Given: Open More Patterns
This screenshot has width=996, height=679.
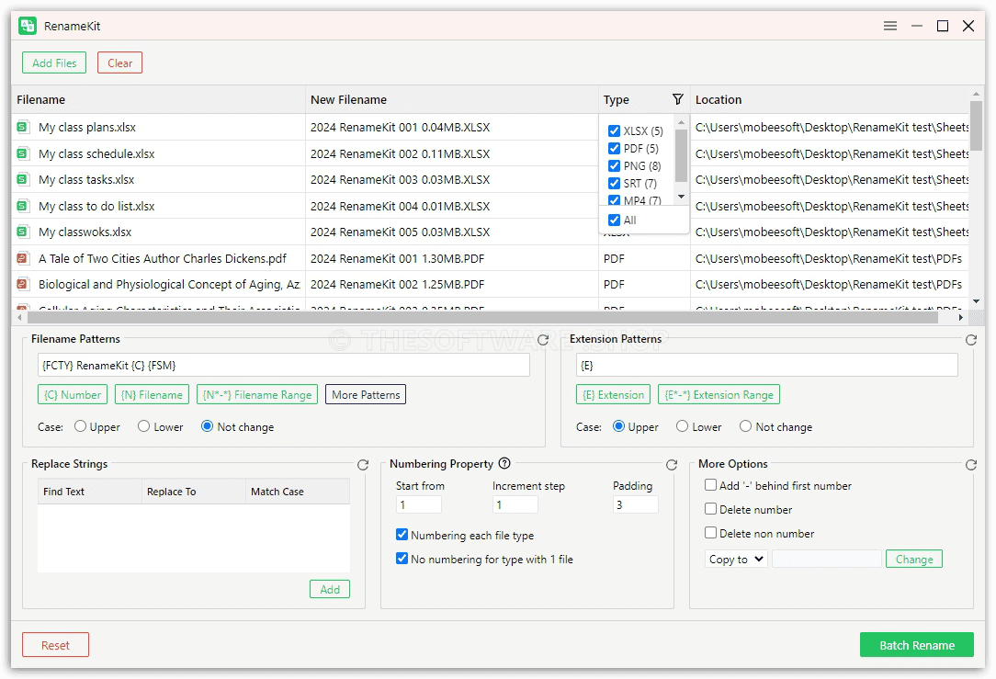Looking at the screenshot, I should pyautogui.click(x=366, y=394).
